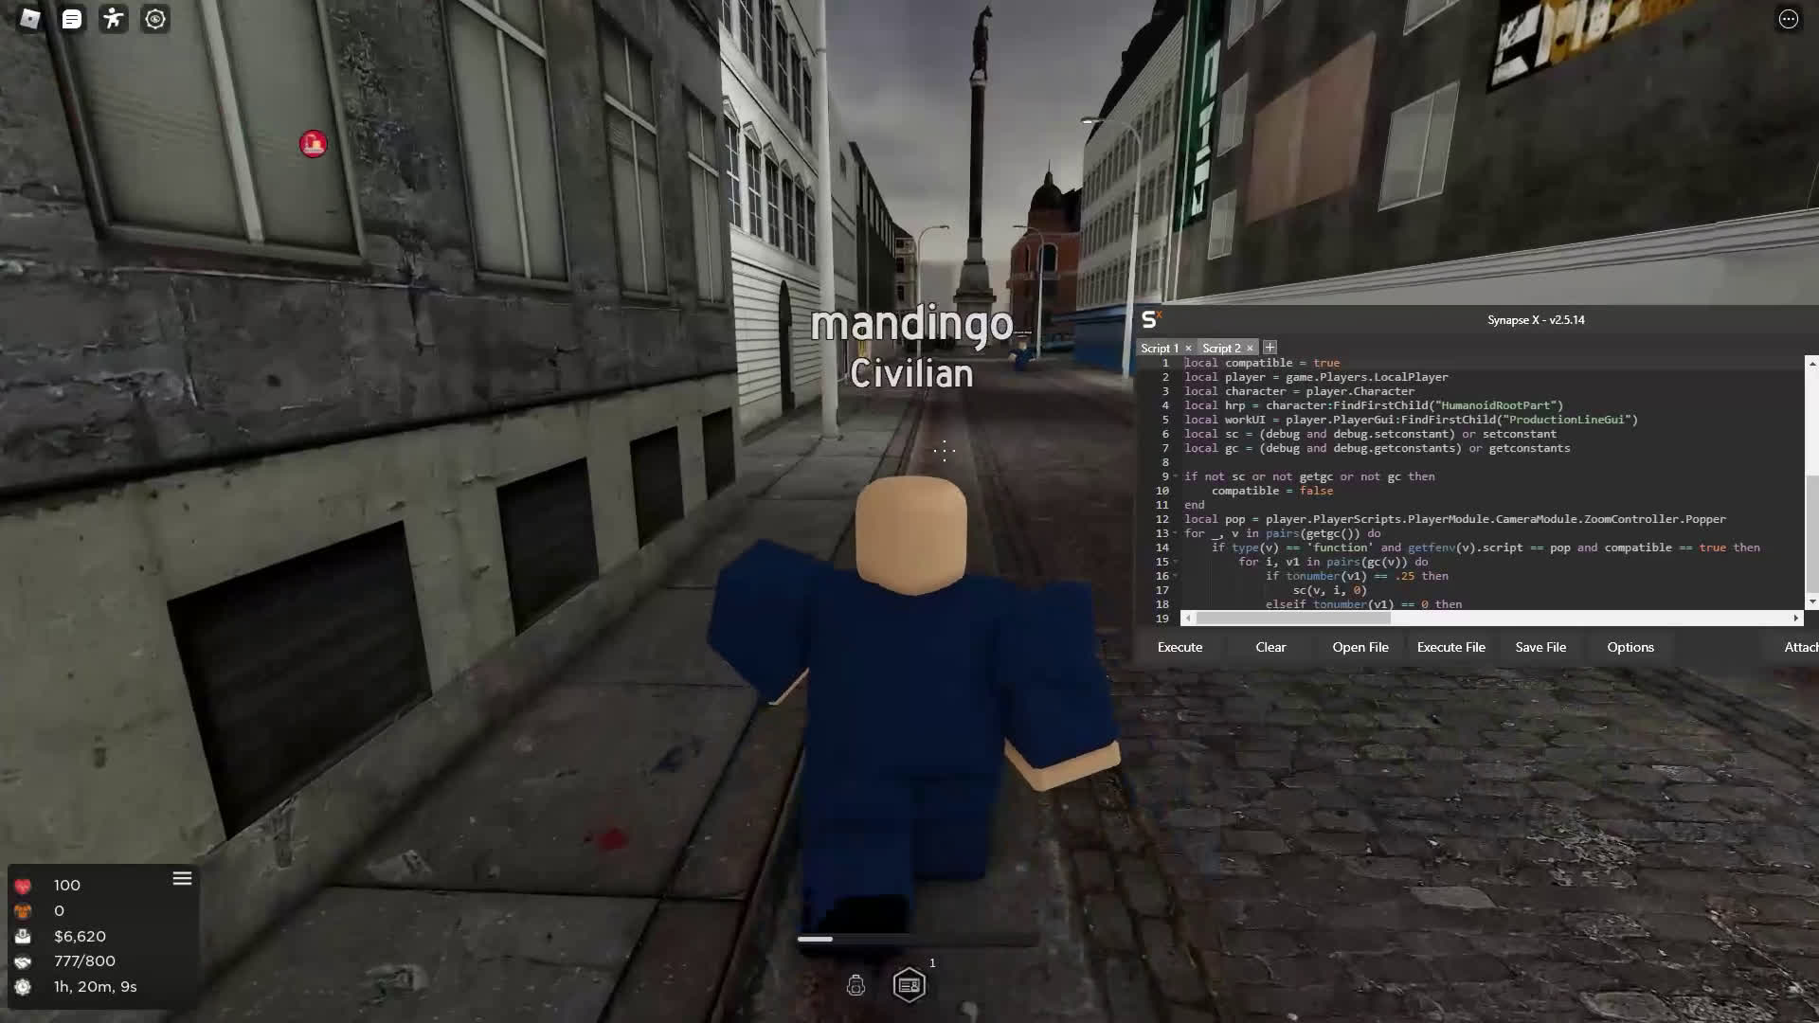Toggle the Roblox emote character icon
The width and height of the screenshot is (1819, 1023).
click(x=113, y=17)
